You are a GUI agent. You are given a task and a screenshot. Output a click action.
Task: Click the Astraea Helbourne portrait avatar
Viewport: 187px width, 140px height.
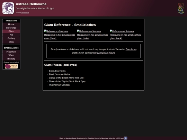pos(8,8)
